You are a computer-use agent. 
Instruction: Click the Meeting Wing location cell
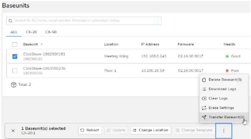[116, 56]
